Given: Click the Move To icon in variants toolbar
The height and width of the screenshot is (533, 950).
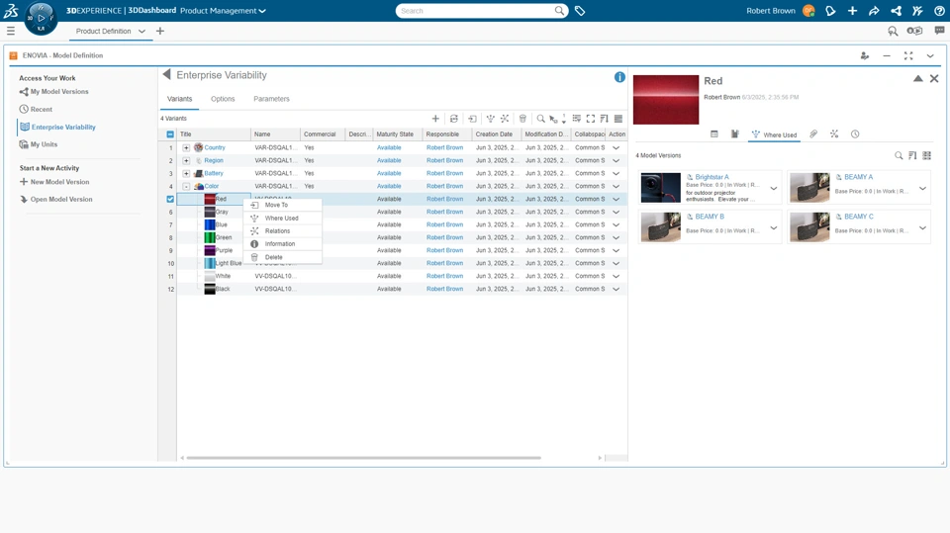Looking at the screenshot, I should click(473, 119).
